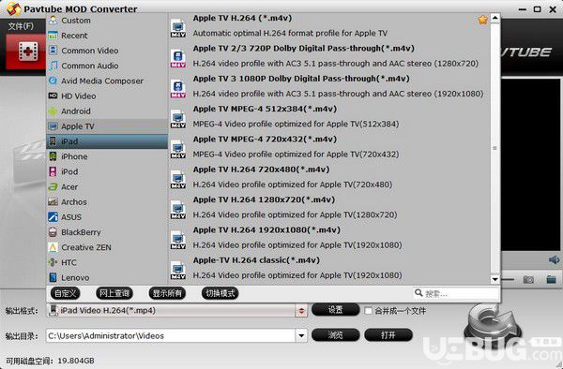The image size is (563, 369).
Task: Click the Avid Media Composer icon
Action: pos(53,81)
